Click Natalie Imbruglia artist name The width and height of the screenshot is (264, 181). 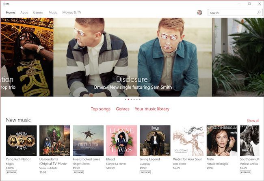click(x=217, y=164)
